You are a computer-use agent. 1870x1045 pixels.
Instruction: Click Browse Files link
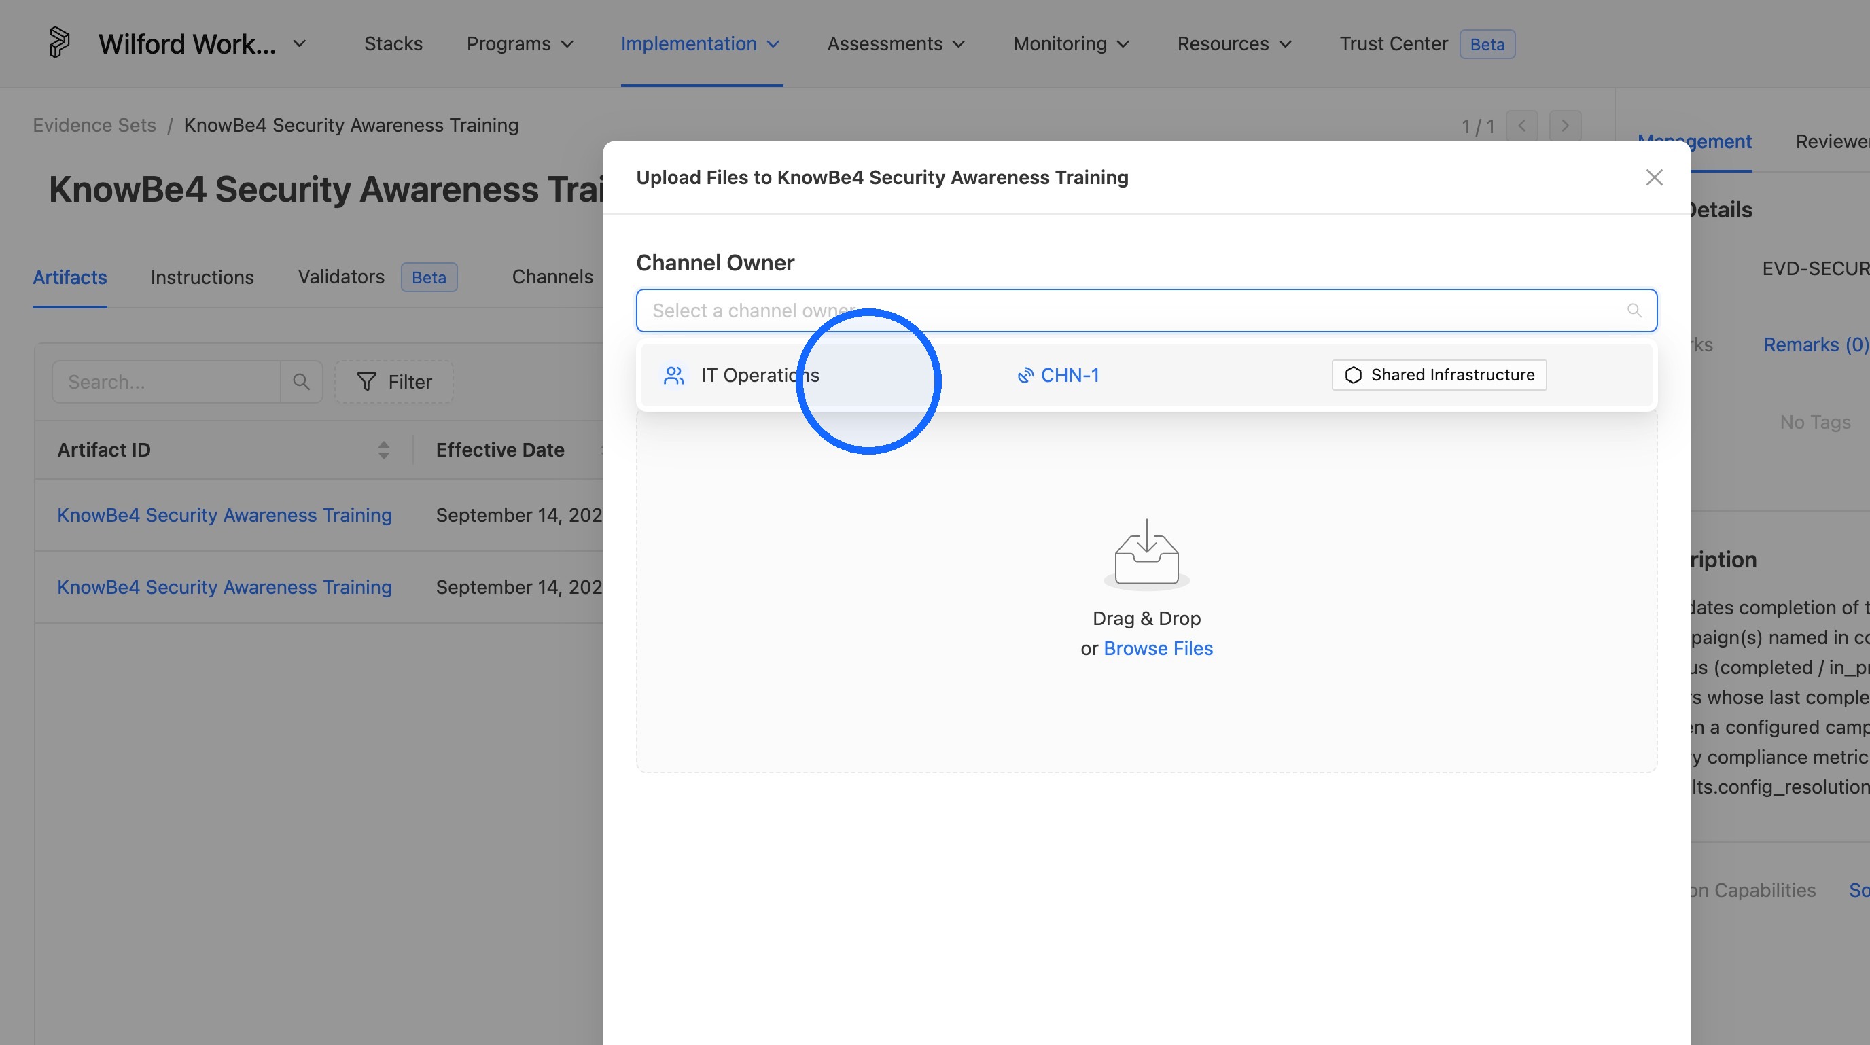[x=1158, y=649]
